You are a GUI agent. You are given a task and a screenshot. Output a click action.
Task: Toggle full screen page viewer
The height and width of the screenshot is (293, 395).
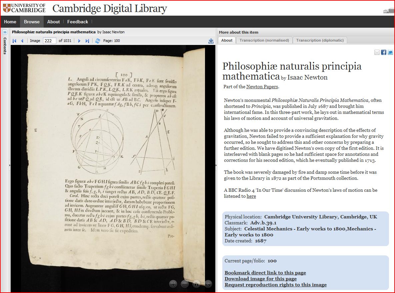click(x=208, y=284)
